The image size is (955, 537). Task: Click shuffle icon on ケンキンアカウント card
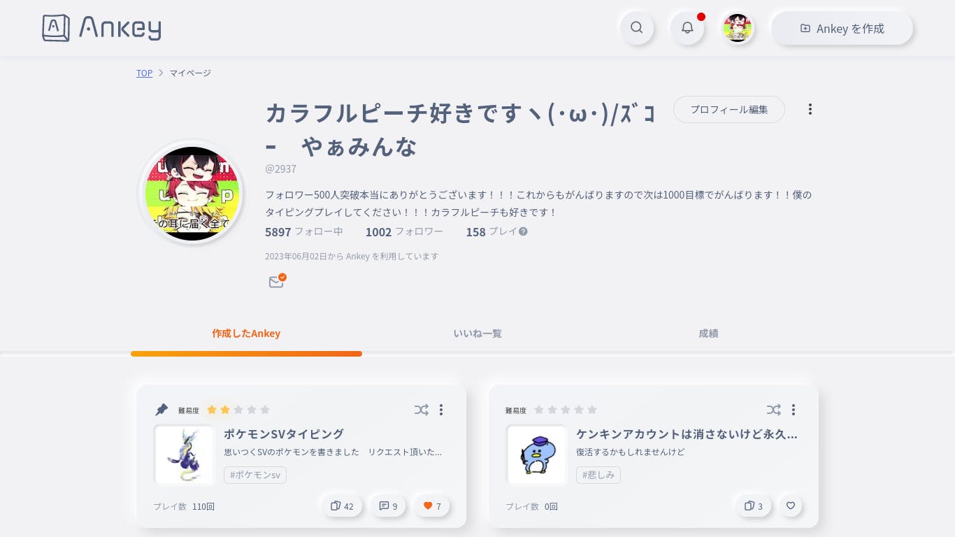tap(773, 410)
